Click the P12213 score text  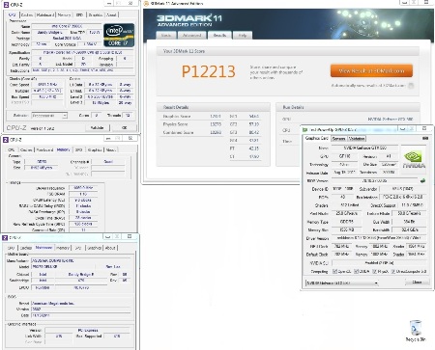tap(209, 71)
